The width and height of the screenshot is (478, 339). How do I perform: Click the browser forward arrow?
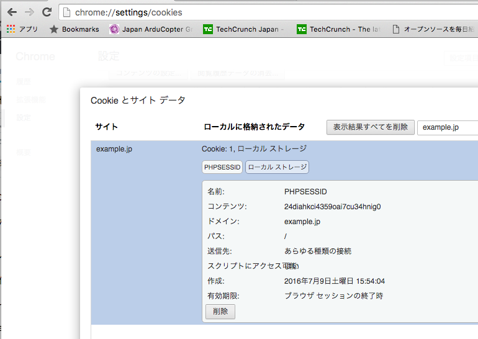tap(29, 12)
